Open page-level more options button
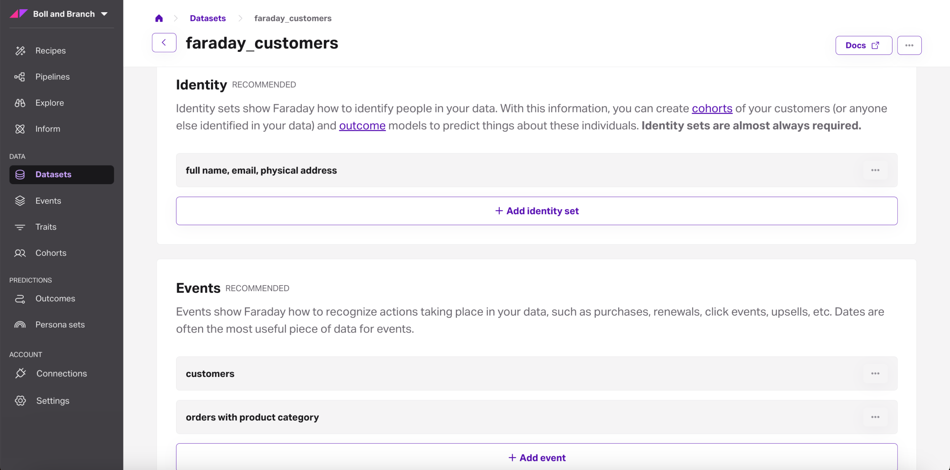Screen dimensions: 950x470 909,45
